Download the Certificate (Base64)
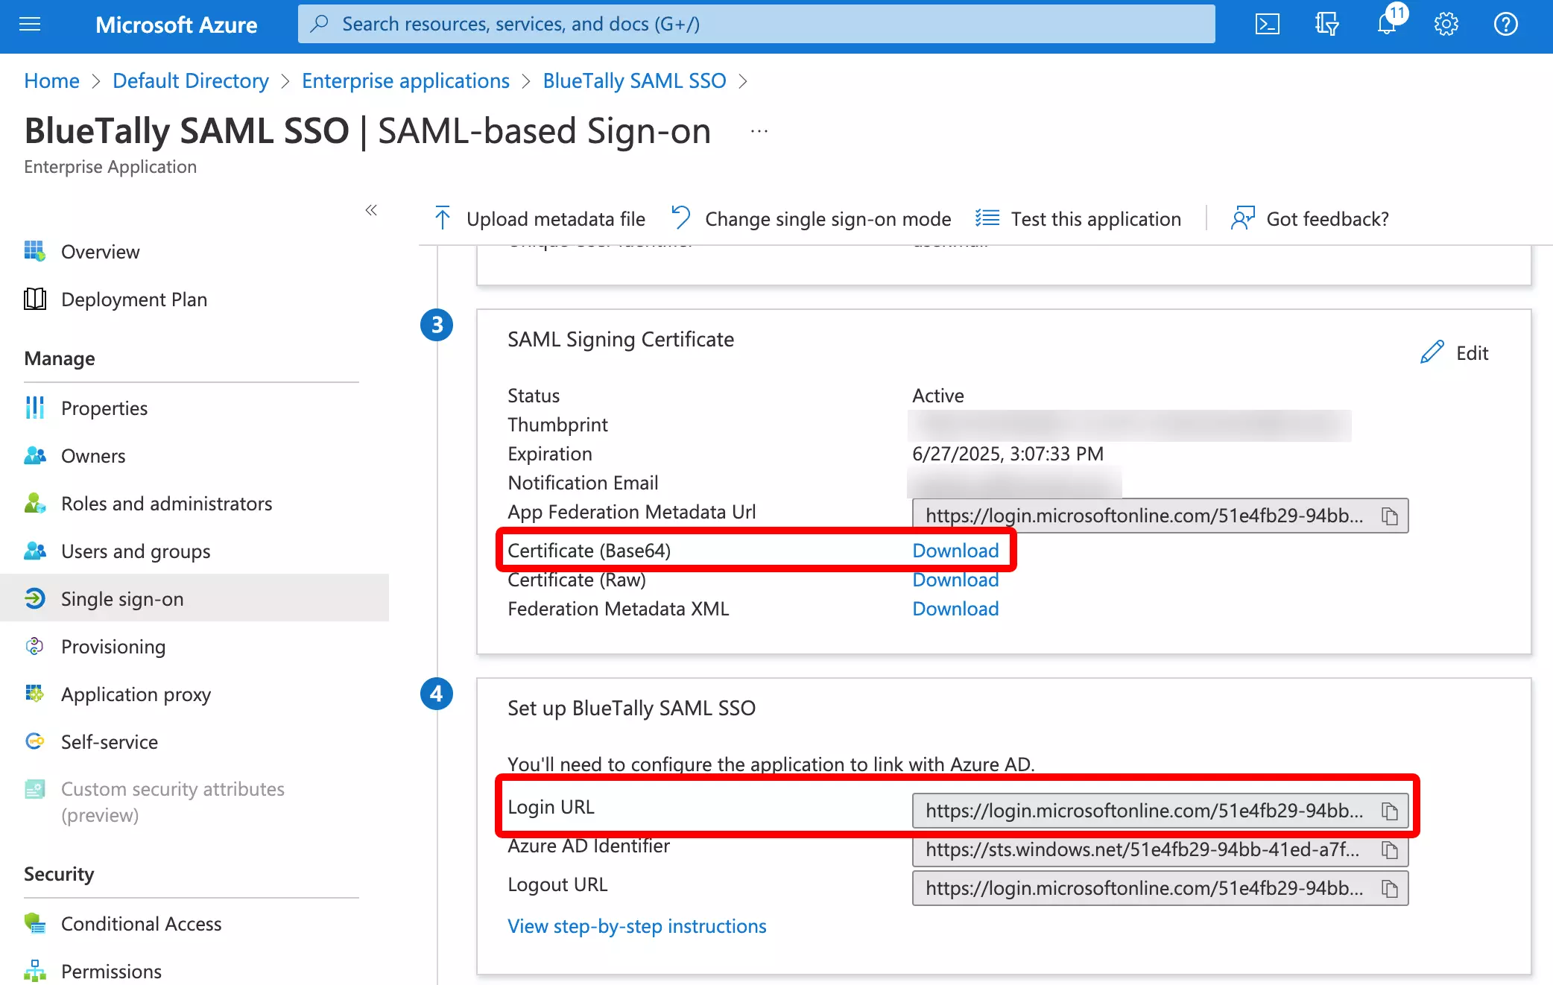1553x985 pixels. coord(955,551)
